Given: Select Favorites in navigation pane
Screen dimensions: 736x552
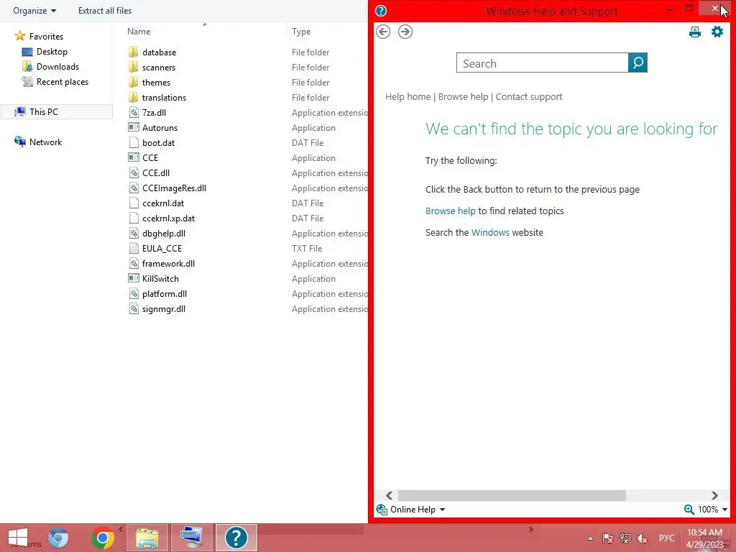Looking at the screenshot, I should point(46,36).
